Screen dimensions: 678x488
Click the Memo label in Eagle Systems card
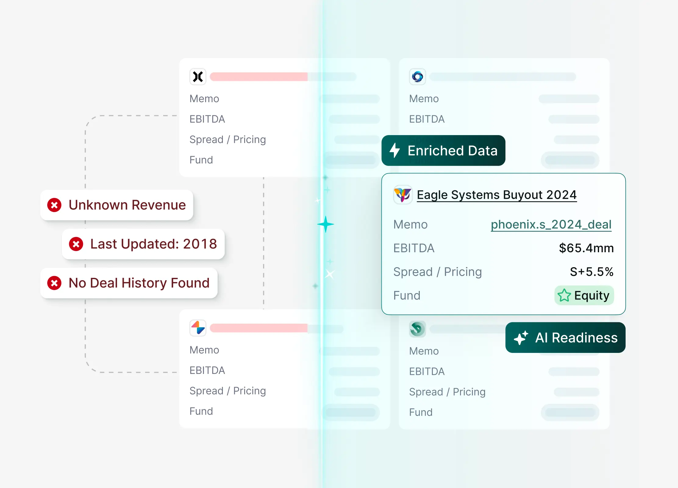pos(410,225)
